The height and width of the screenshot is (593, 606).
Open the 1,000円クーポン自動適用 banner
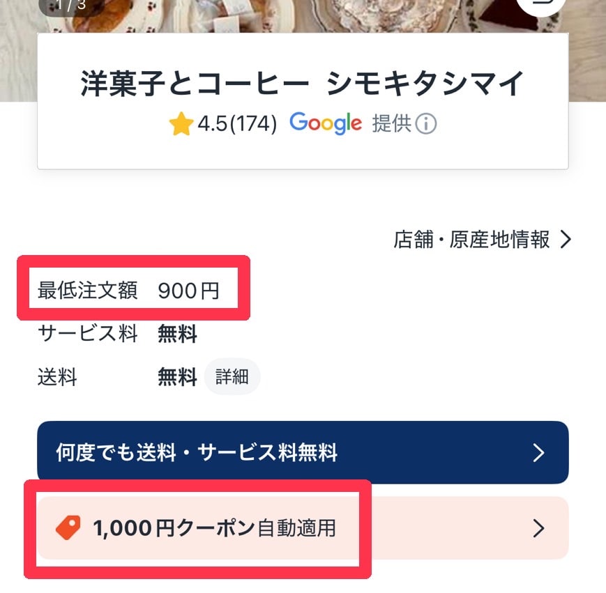[x=303, y=529]
